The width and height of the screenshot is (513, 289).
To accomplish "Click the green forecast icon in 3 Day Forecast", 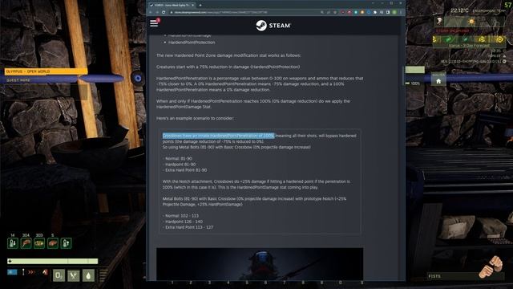I will (x=449, y=39).
